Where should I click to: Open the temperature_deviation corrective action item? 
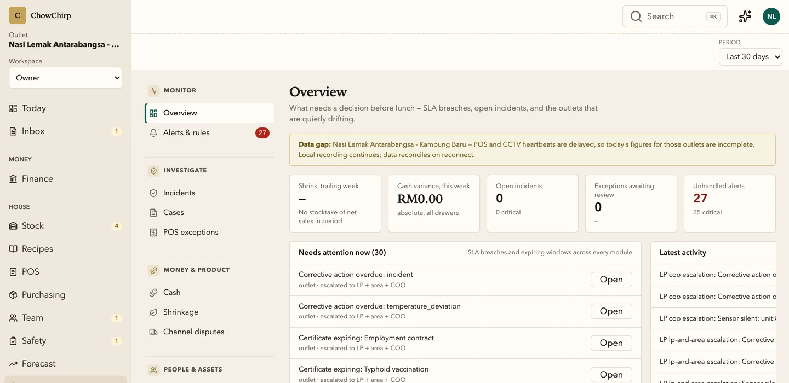611,311
